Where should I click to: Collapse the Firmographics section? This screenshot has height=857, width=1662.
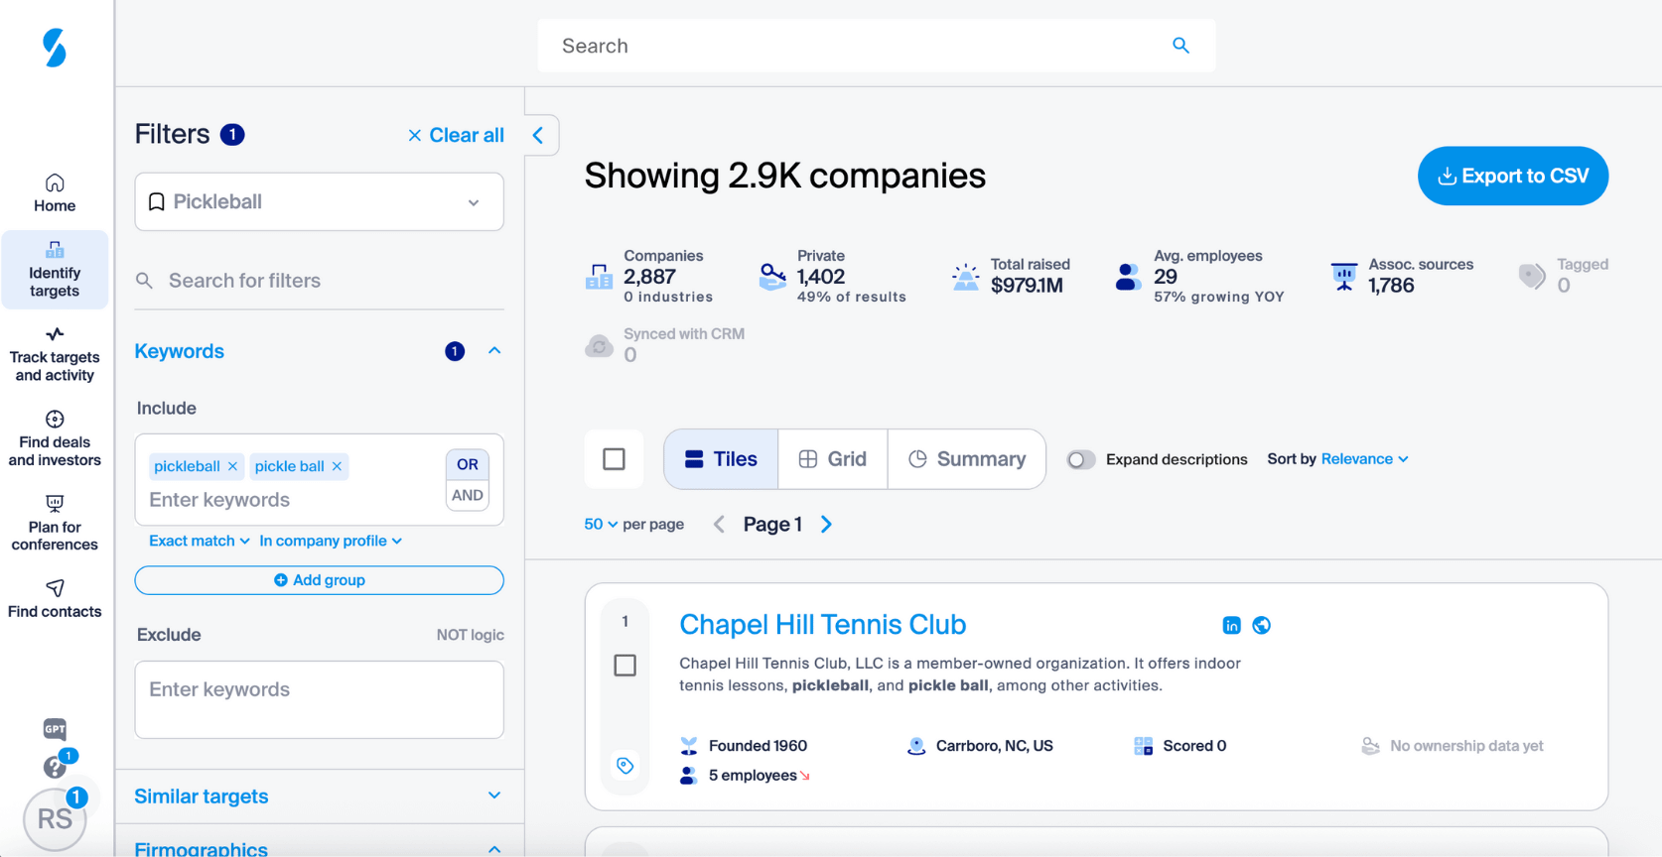coord(494,849)
